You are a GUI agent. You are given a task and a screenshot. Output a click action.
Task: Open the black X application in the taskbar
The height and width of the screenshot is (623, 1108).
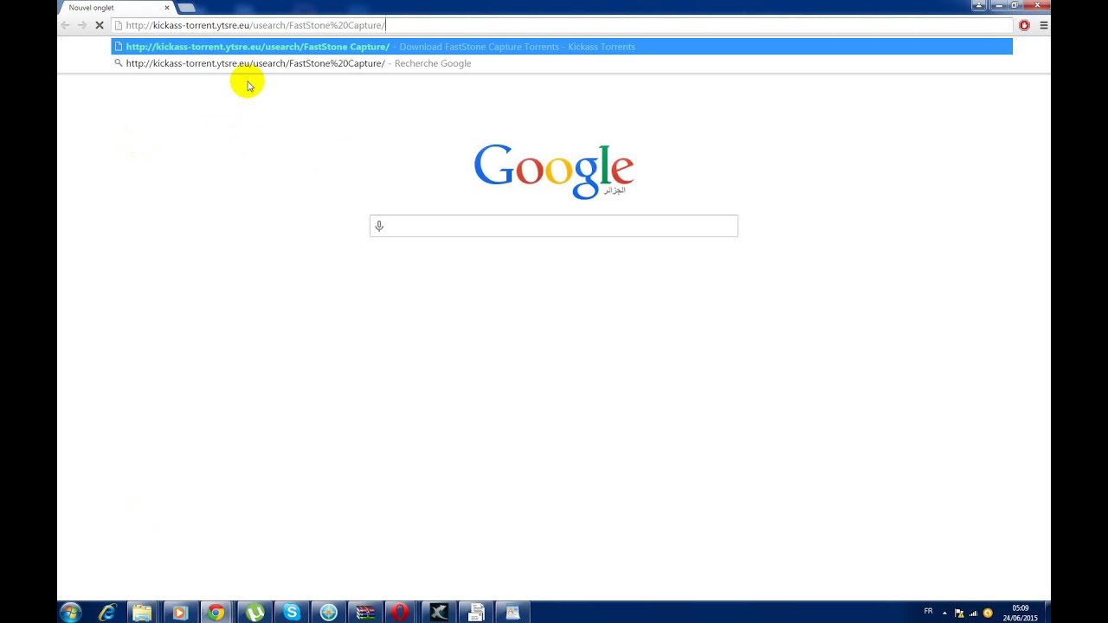439,613
